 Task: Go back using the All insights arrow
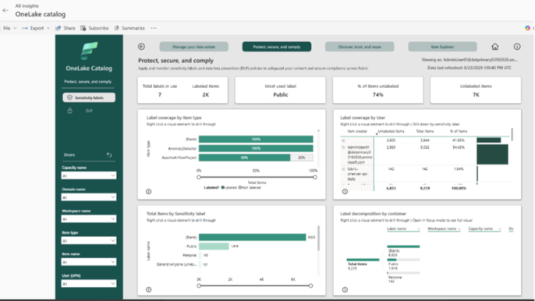pos(5,10)
